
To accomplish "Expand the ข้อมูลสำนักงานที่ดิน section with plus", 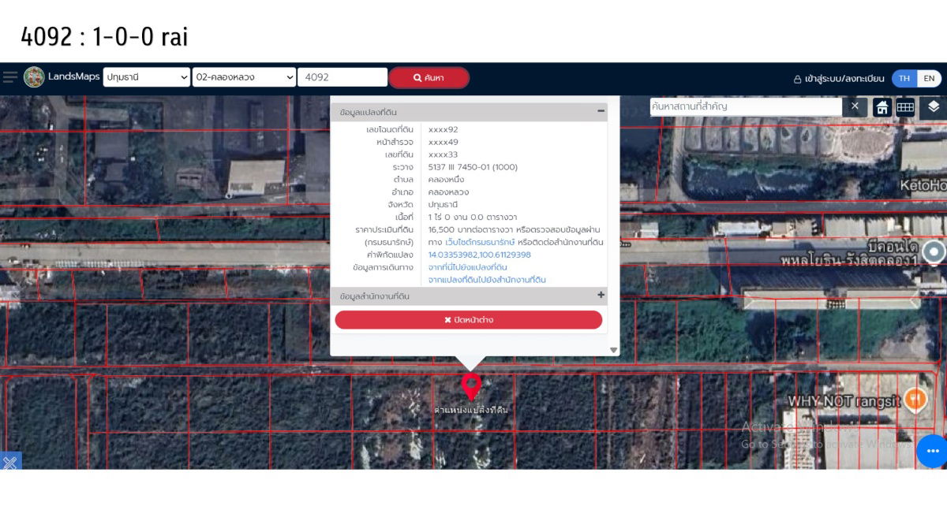I will coord(601,296).
